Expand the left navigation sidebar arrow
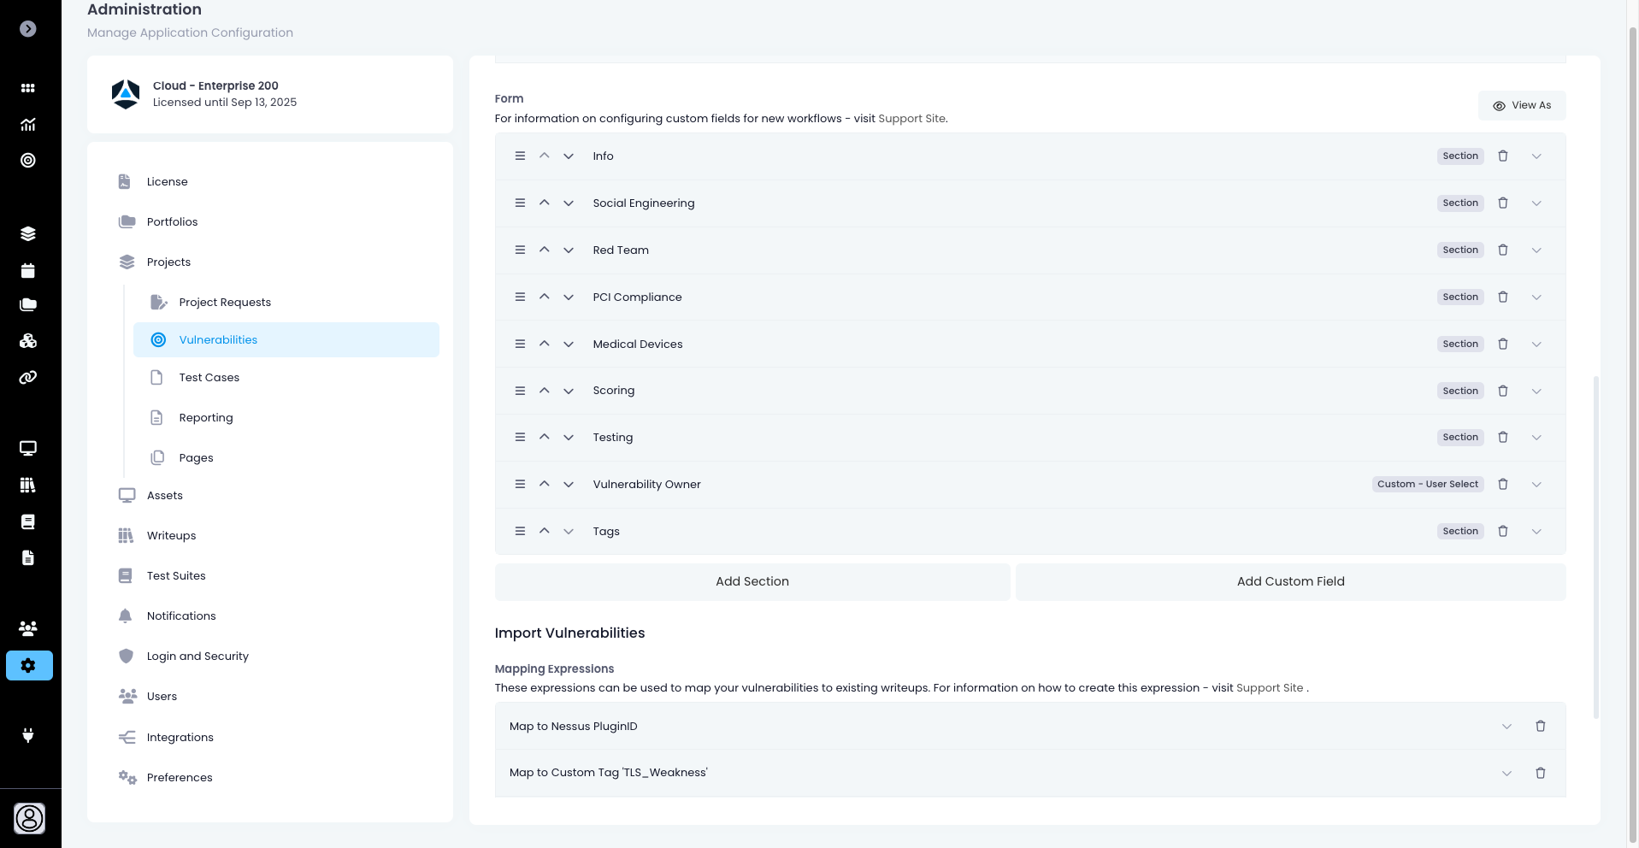 pos(28,29)
